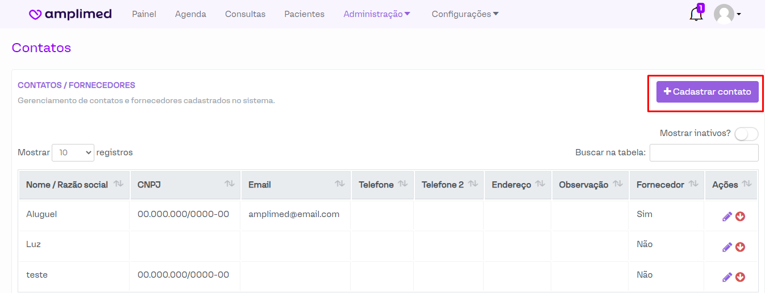Open the Mostrar registros count dropdown
765x293 pixels.
click(73, 152)
